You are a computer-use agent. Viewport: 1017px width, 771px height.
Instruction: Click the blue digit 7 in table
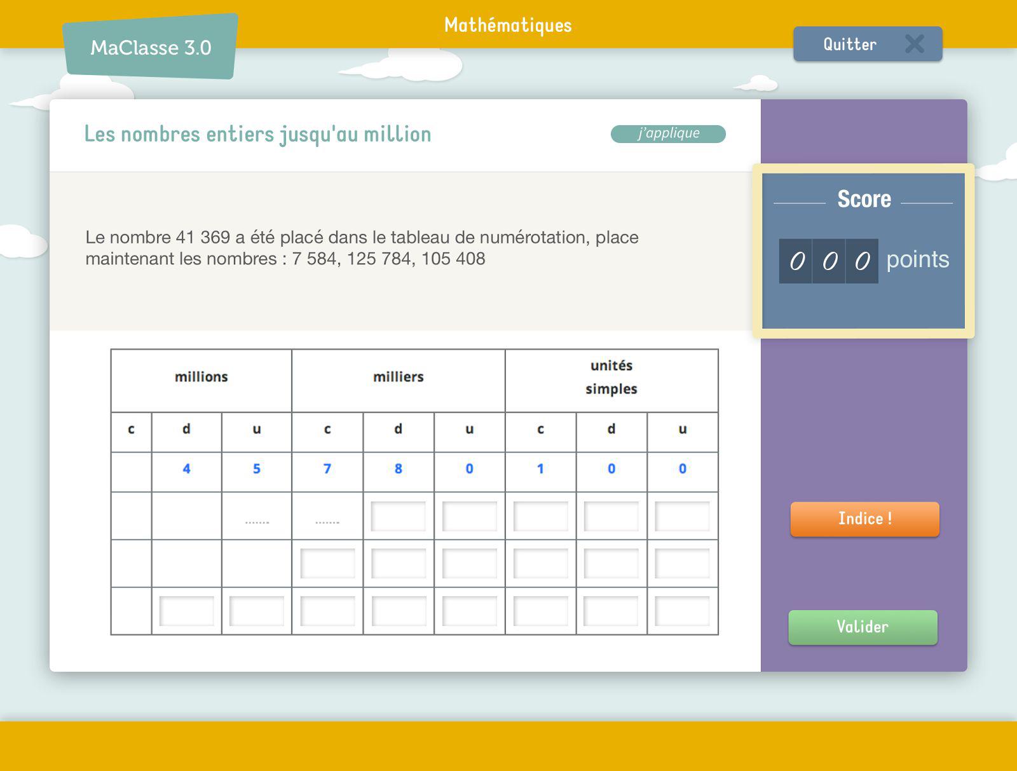pos(327,469)
